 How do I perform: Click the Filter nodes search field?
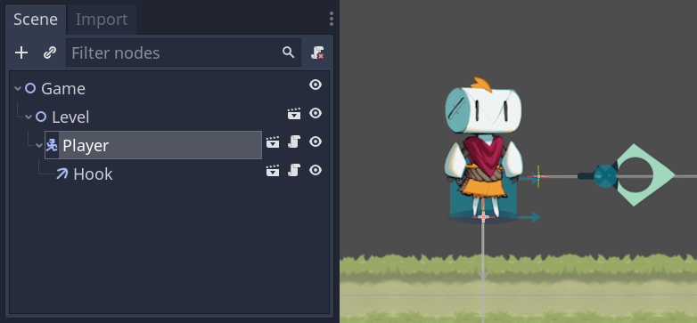point(183,52)
